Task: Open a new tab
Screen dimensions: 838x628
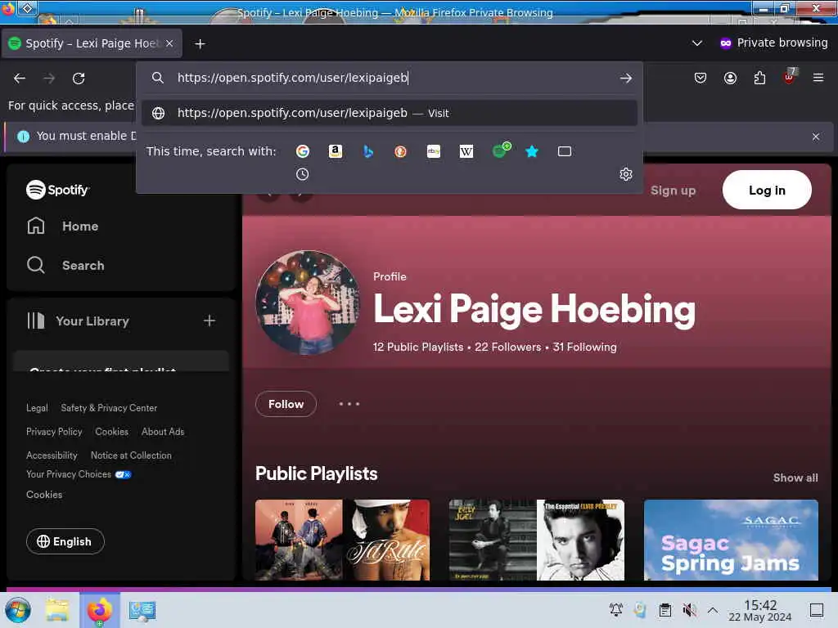Action: point(200,44)
